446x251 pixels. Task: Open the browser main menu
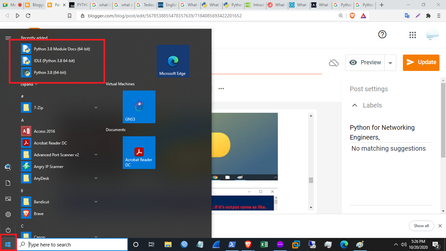click(439, 15)
